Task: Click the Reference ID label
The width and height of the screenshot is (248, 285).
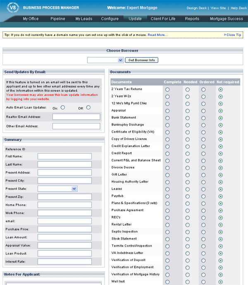Action: (15, 149)
